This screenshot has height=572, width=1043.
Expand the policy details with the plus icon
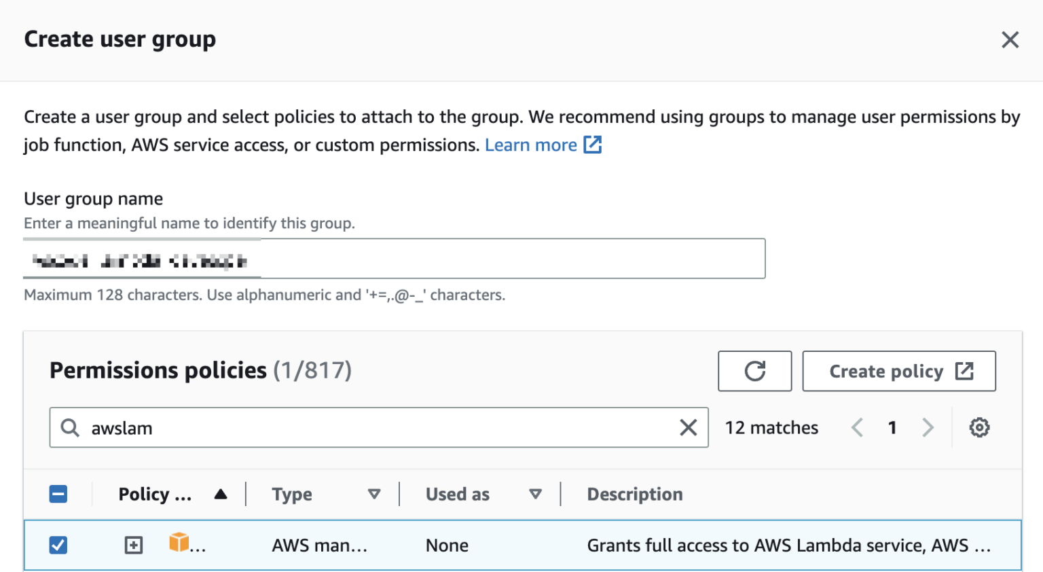(x=133, y=545)
